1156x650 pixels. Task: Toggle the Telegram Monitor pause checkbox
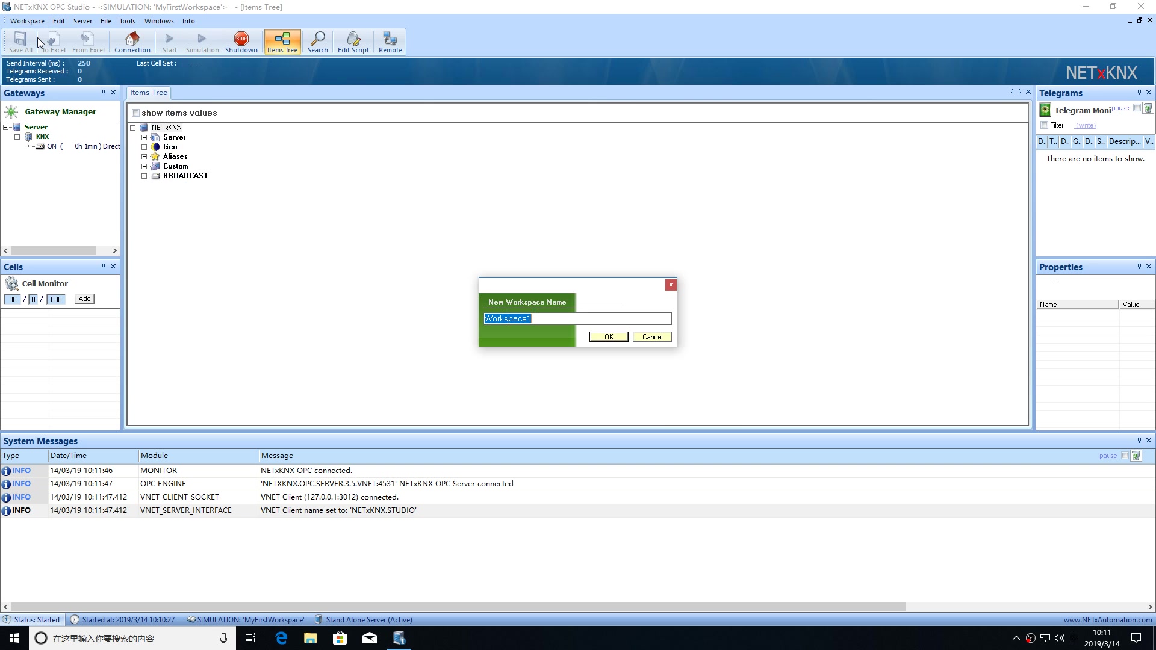point(1137,108)
